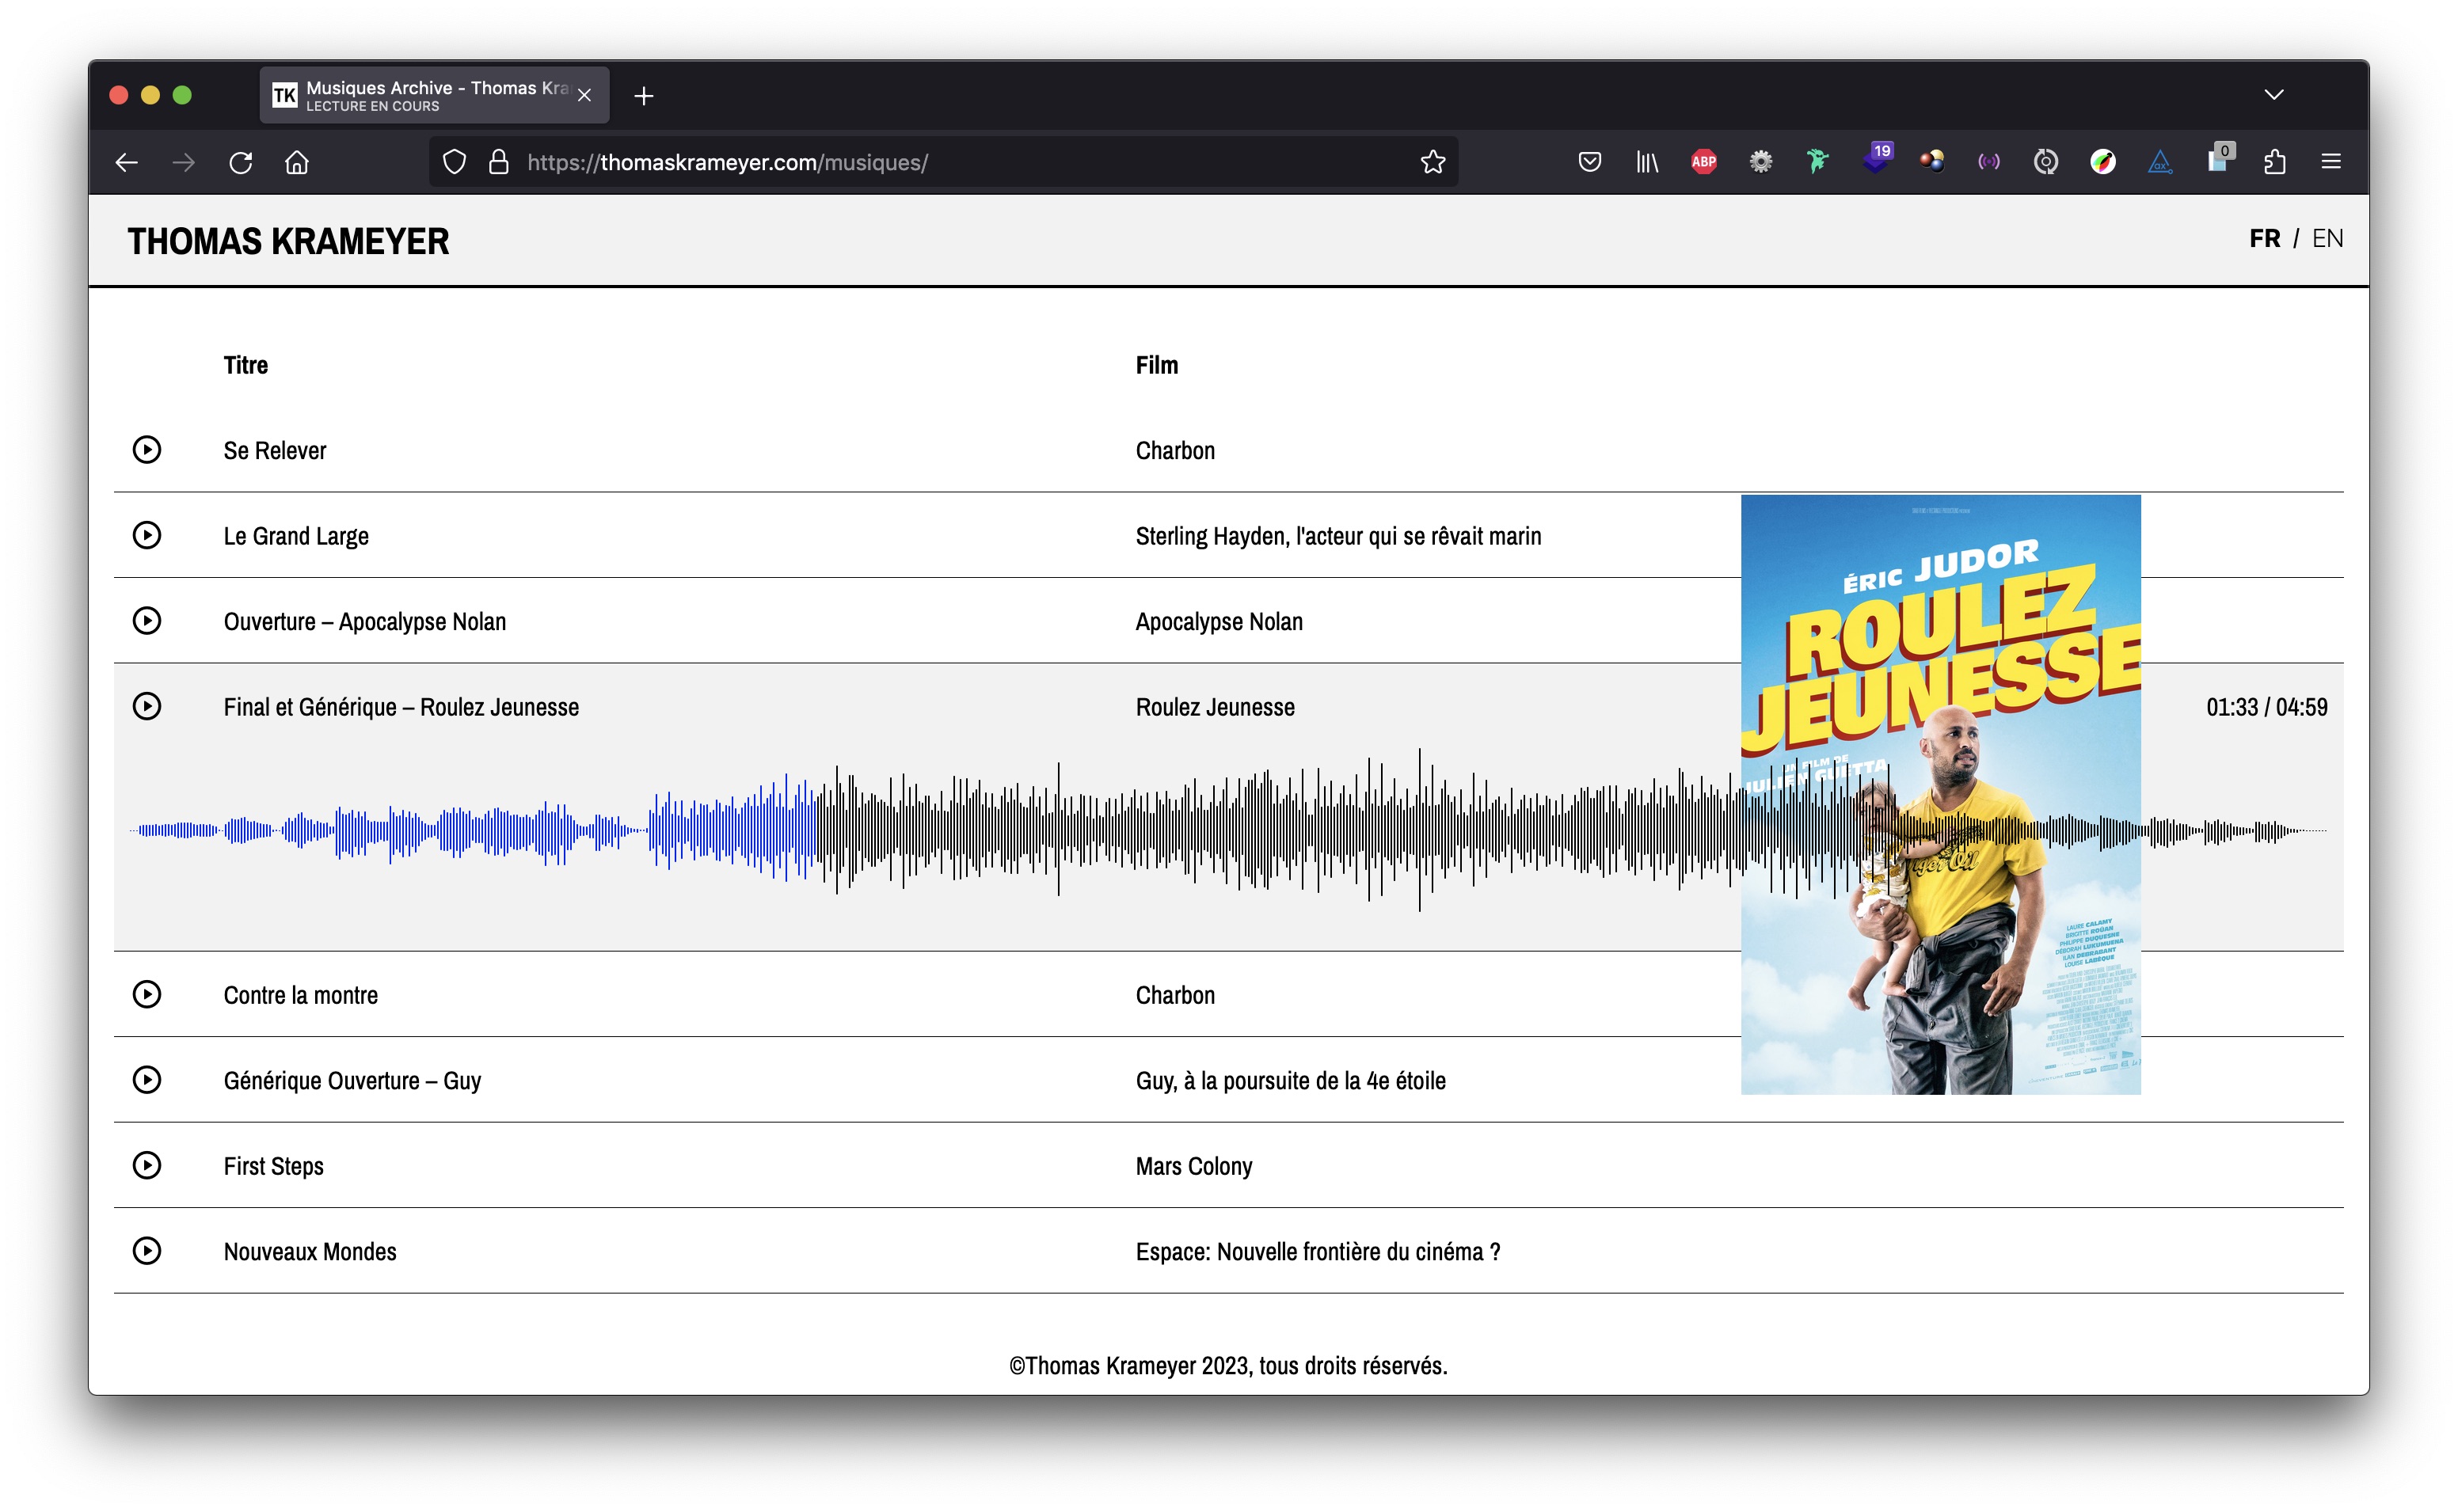Screen dimensions: 2458x1512
Task: Play the track First Steps
Action: pyautogui.click(x=147, y=1166)
